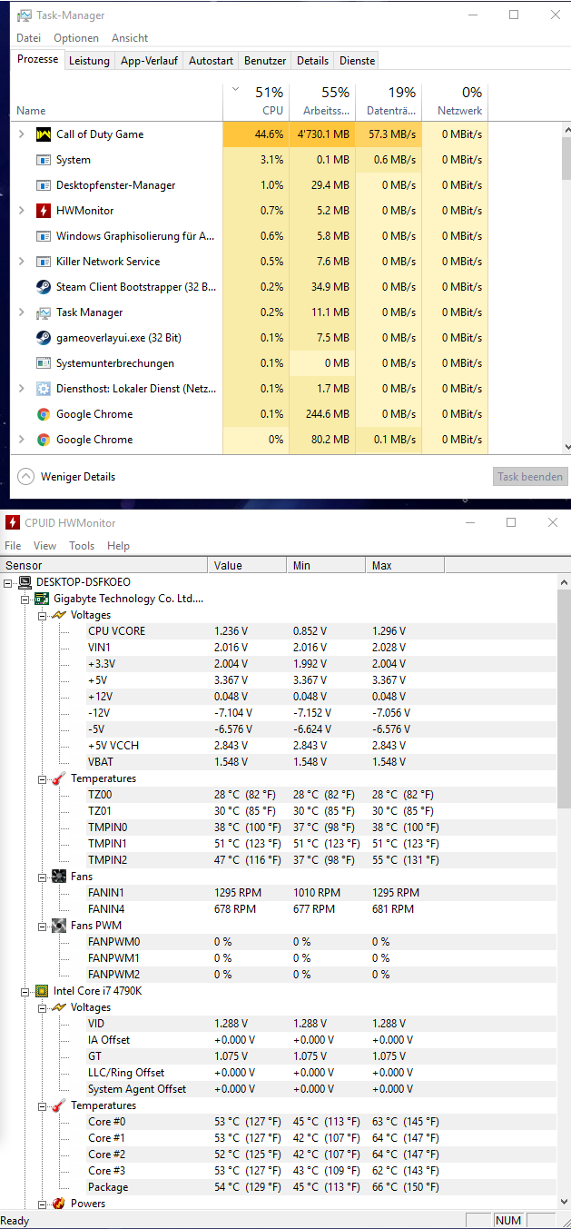Click the Windows Graphisolierung process icon

(43, 236)
